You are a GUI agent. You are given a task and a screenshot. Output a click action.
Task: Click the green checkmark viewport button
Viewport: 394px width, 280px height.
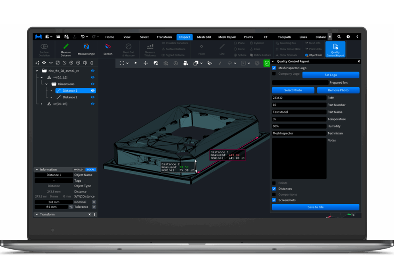pyautogui.click(x=267, y=63)
